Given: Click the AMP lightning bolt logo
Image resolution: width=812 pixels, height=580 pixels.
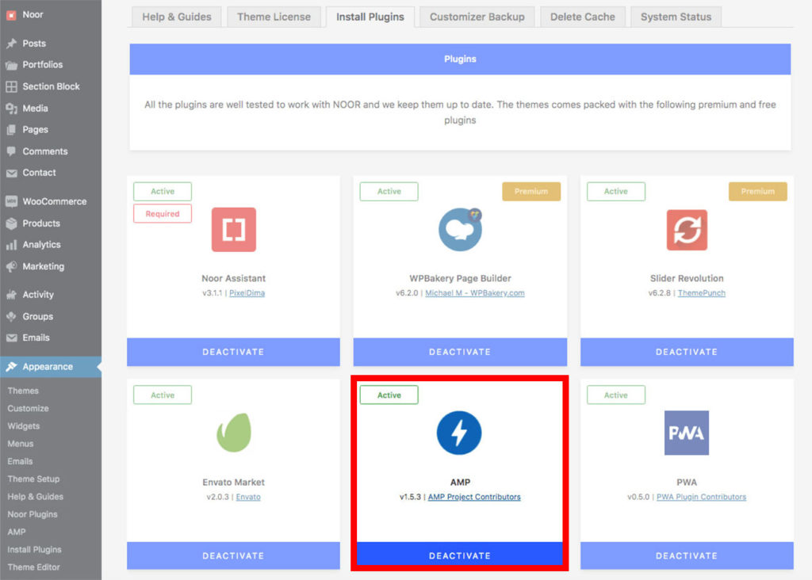Looking at the screenshot, I should 459,433.
